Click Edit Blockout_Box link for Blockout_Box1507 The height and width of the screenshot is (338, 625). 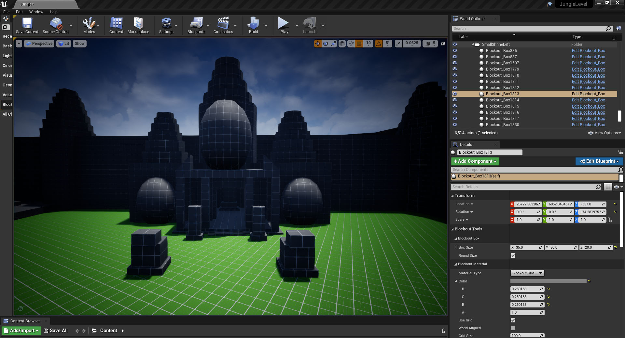coord(588,63)
